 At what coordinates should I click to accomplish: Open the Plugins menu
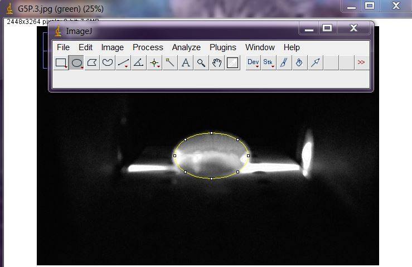(223, 47)
